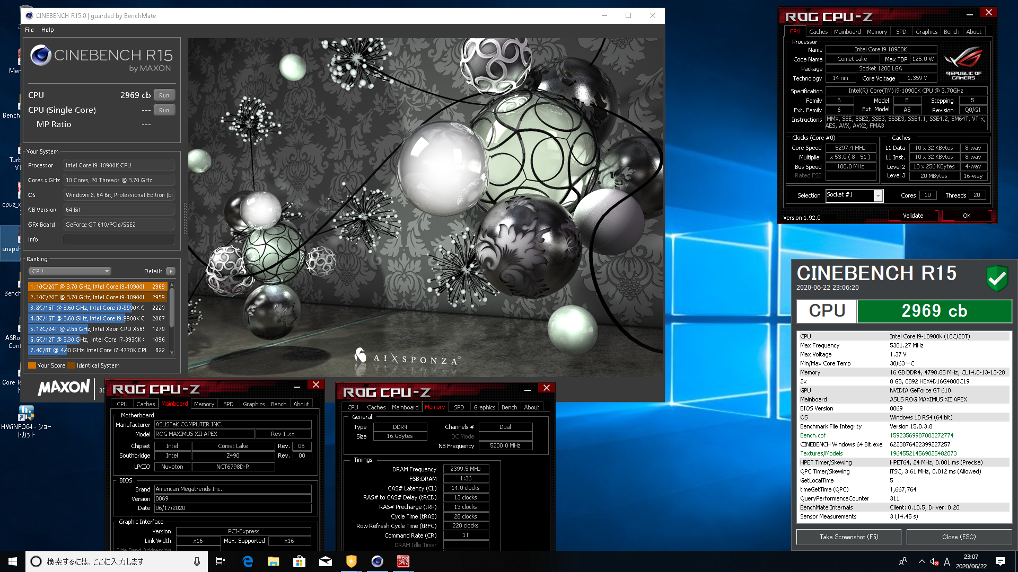The width and height of the screenshot is (1018, 572).
Task: Open the File menu in Cinebench
Action: pyautogui.click(x=29, y=30)
